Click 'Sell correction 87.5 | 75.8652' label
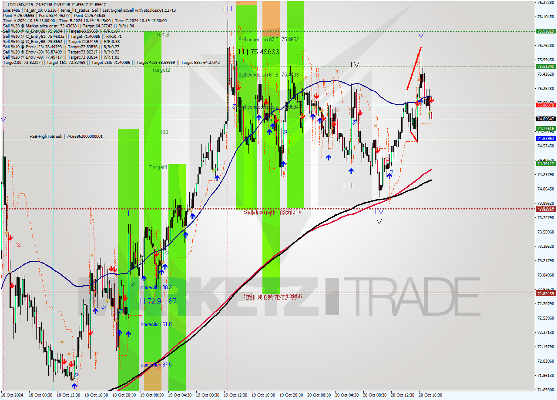Image resolution: width=557 pixels, height=400 pixels. tap(268, 39)
